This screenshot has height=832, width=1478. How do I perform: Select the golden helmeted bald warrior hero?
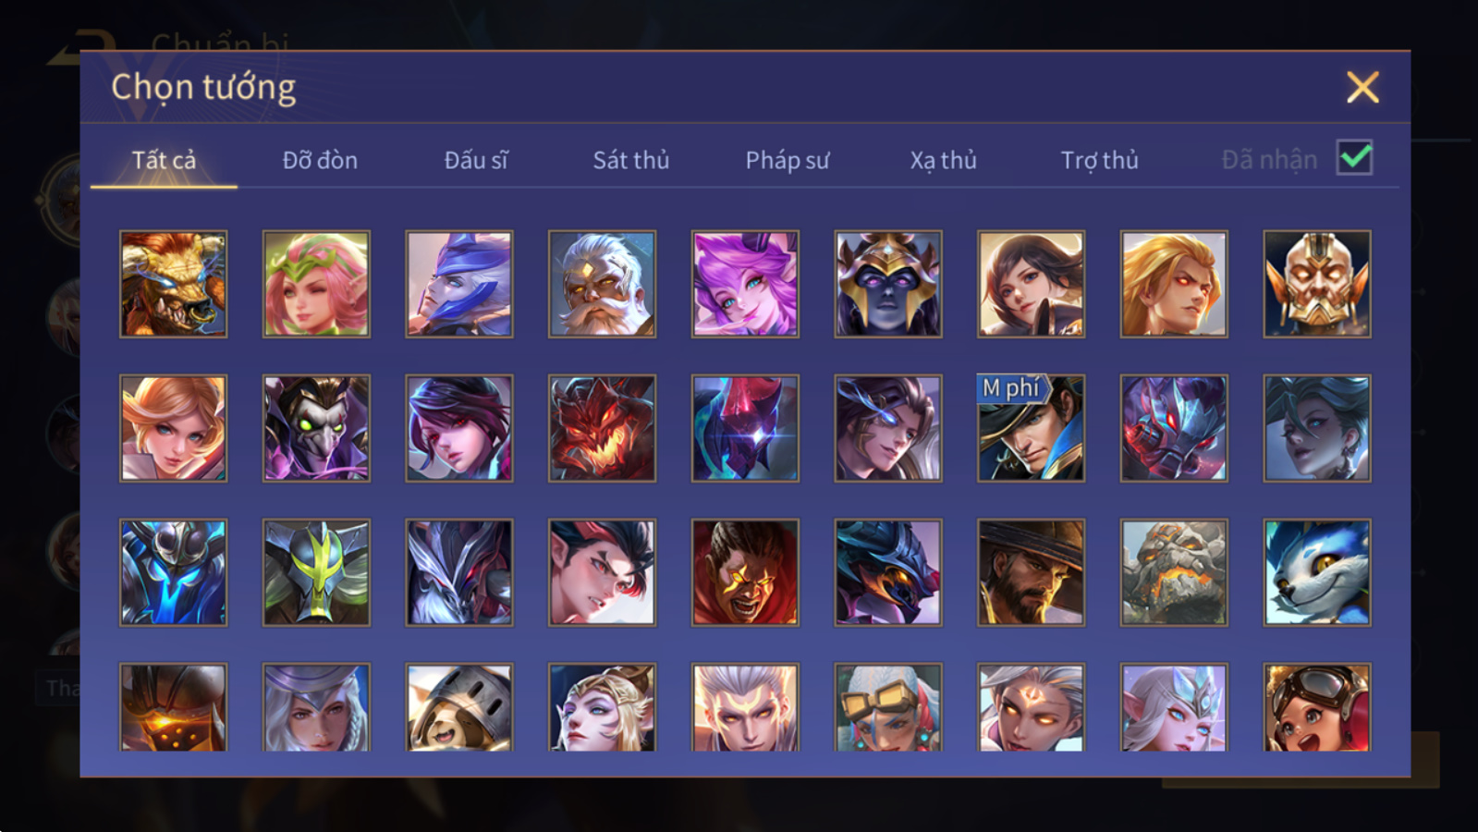[1317, 284]
